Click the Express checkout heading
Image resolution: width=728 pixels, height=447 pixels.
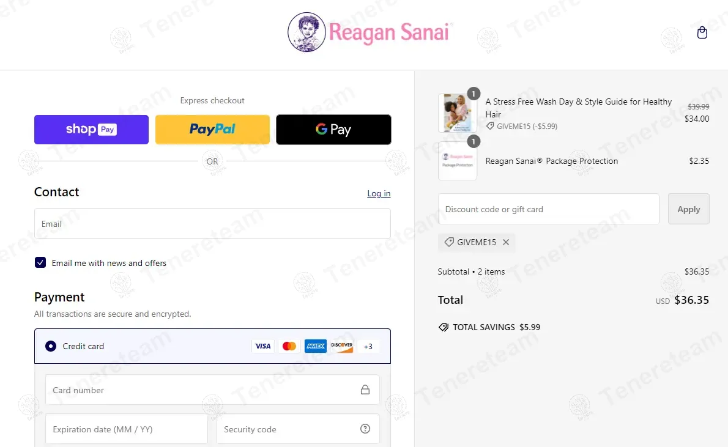[212, 101]
